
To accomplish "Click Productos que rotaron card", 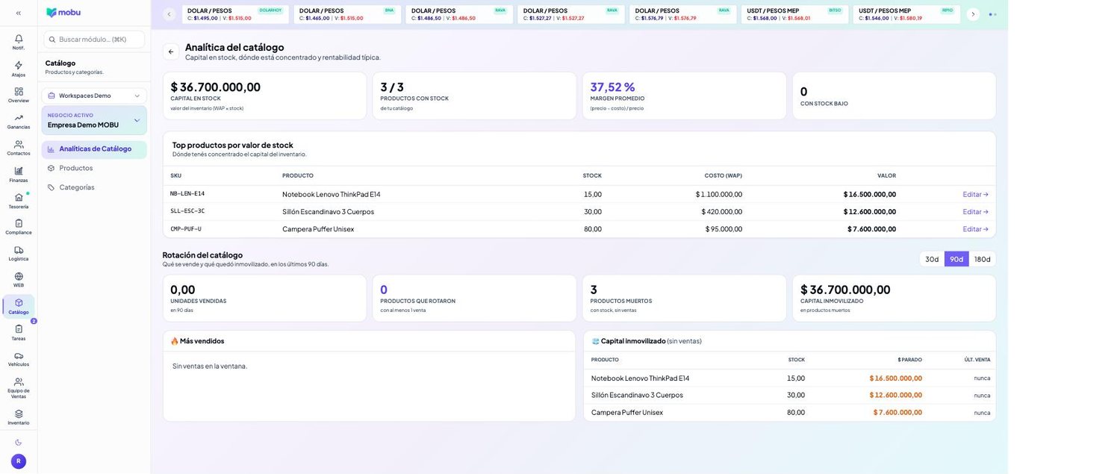I will click(474, 299).
